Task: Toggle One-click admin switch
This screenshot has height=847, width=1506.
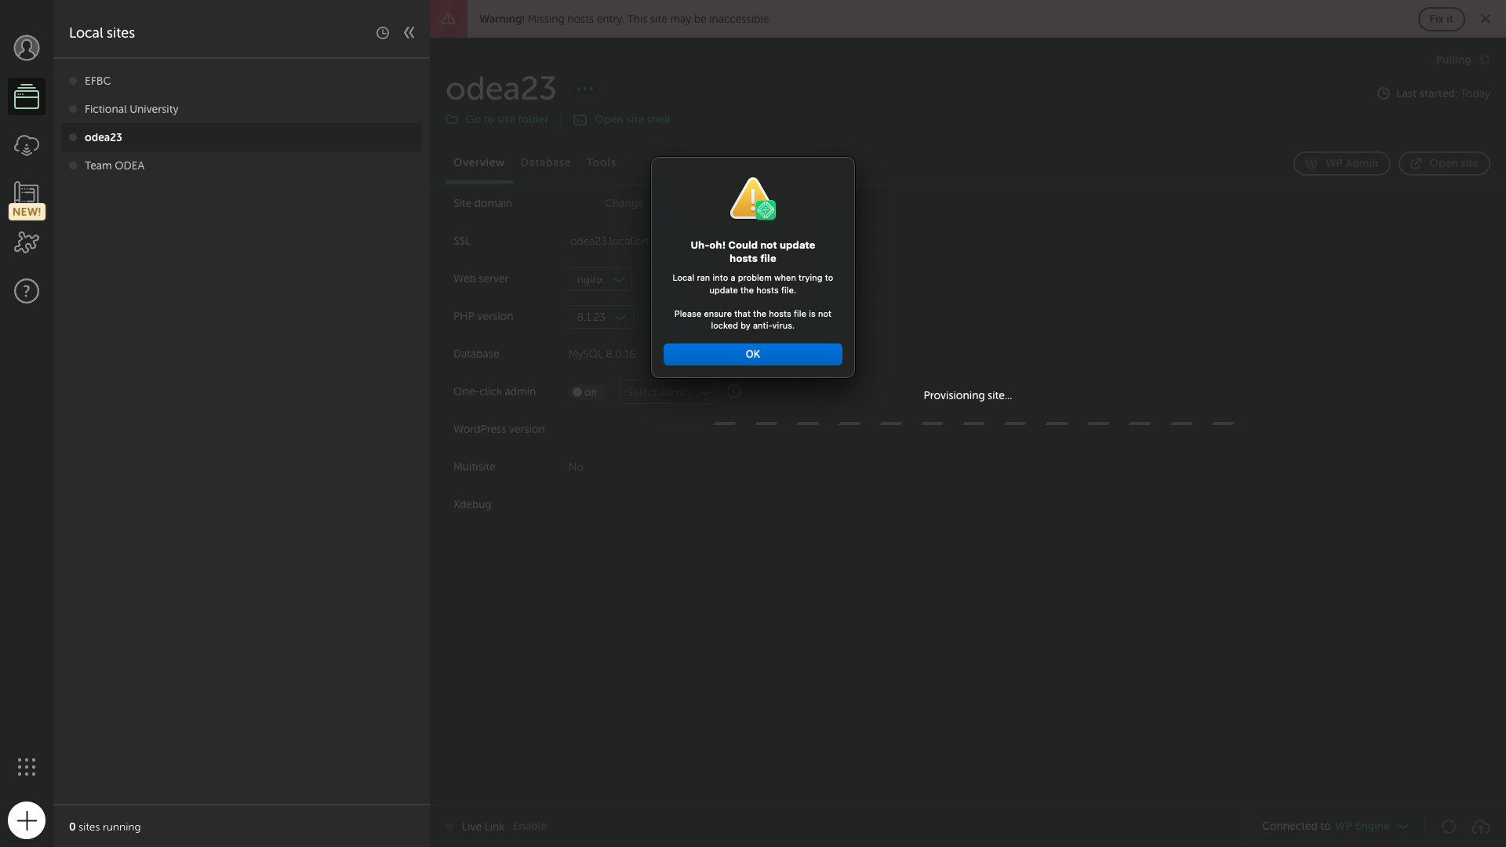Action: pos(585,392)
